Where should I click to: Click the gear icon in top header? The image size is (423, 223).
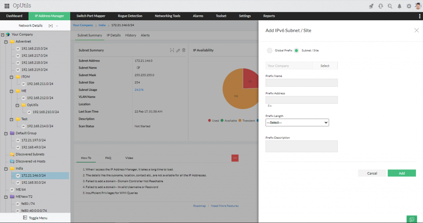(409, 6)
